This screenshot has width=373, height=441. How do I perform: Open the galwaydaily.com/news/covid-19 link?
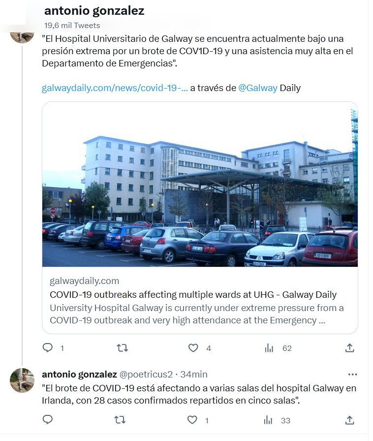(115, 88)
